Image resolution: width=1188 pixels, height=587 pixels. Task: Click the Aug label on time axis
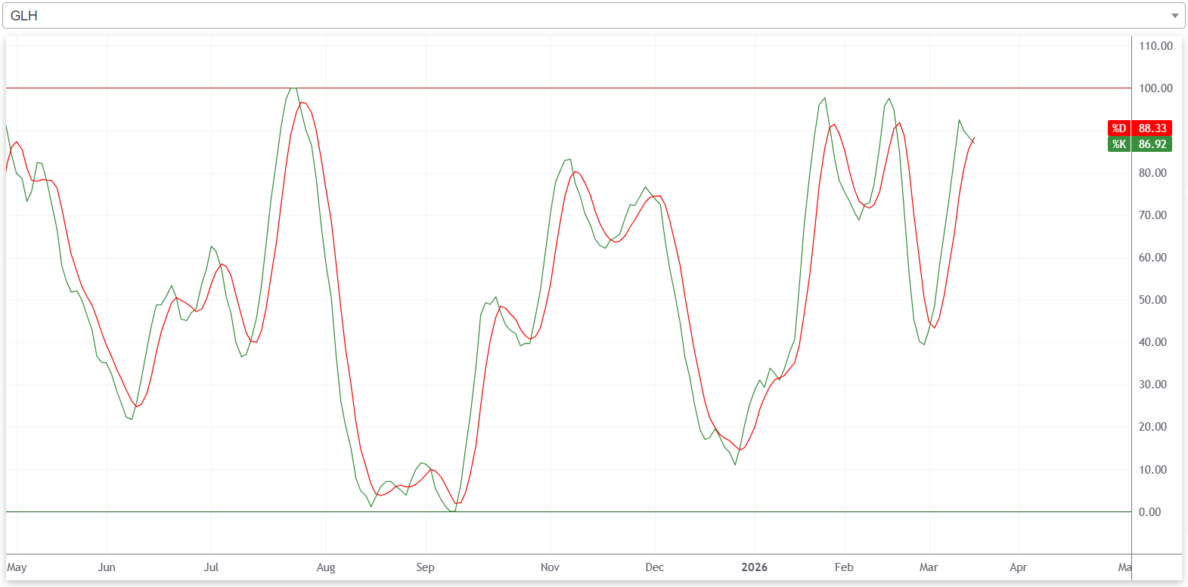click(326, 567)
